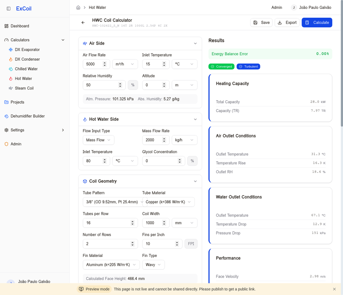
Task: Click the home breadcrumb icon
Action: [78, 7]
